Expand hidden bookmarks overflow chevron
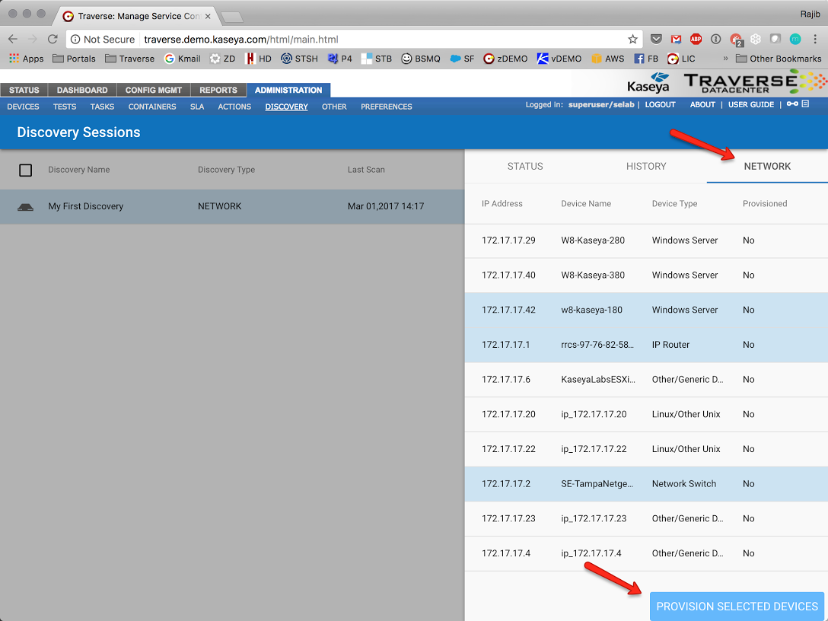The height and width of the screenshot is (621, 828). pyautogui.click(x=725, y=59)
